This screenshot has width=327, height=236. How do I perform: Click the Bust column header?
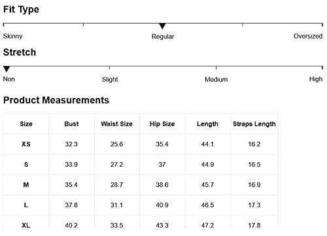(71, 124)
